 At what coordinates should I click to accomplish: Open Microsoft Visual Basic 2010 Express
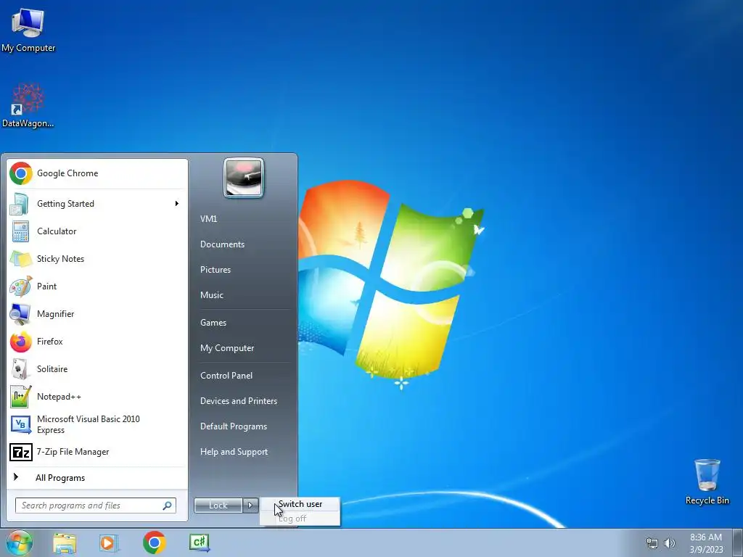coord(97,424)
